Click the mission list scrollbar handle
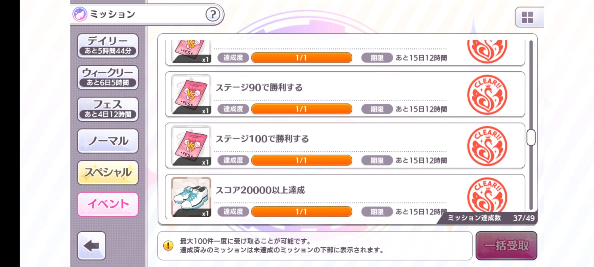Viewport: 594px width, 267px height. pyautogui.click(x=531, y=137)
